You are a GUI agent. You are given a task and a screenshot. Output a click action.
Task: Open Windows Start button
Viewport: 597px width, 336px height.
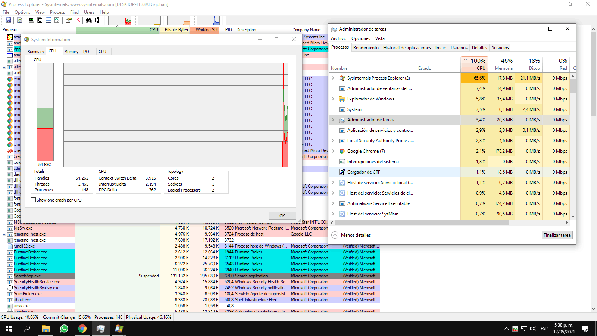(9, 329)
